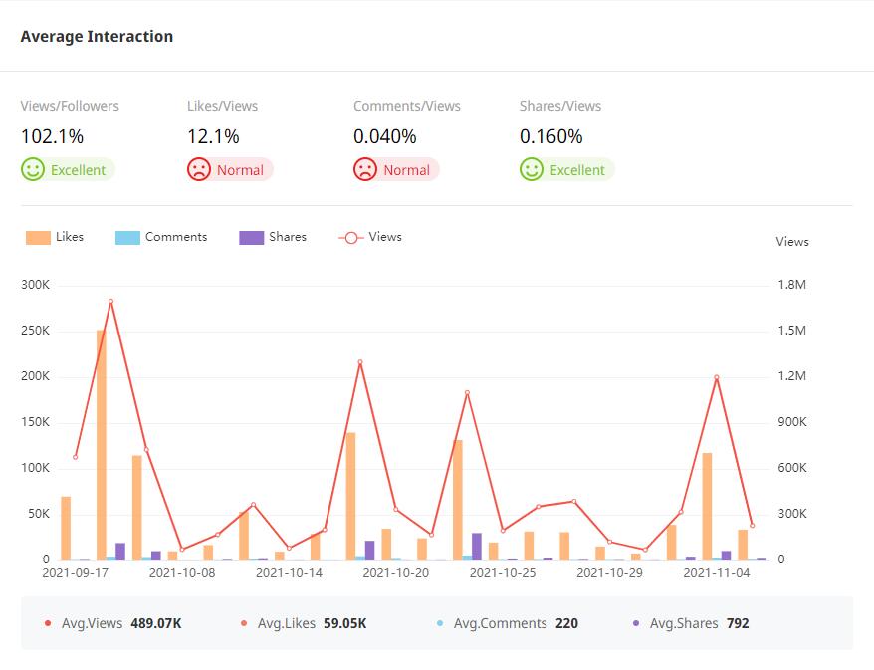
Task: Click the green smiley under Views/Followers
Action: [x=33, y=170]
